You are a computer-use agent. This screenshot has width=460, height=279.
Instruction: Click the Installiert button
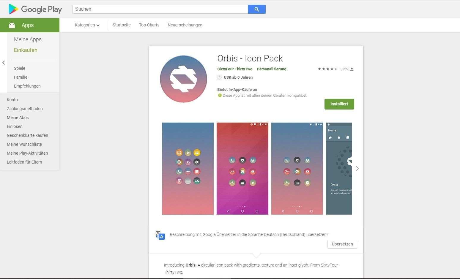click(339, 104)
